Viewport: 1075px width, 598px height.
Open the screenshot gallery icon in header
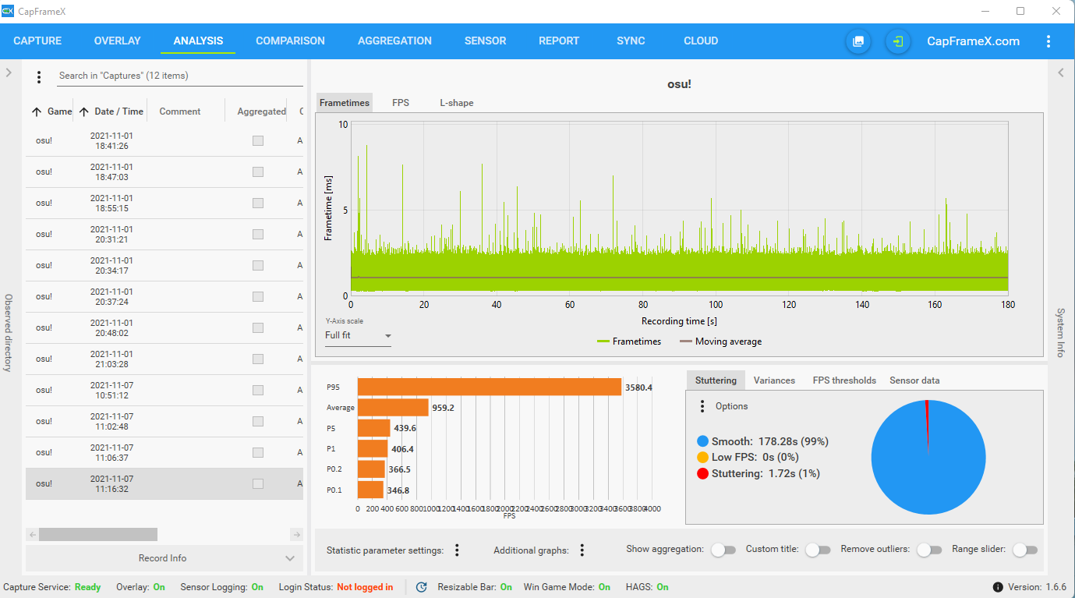tap(858, 41)
